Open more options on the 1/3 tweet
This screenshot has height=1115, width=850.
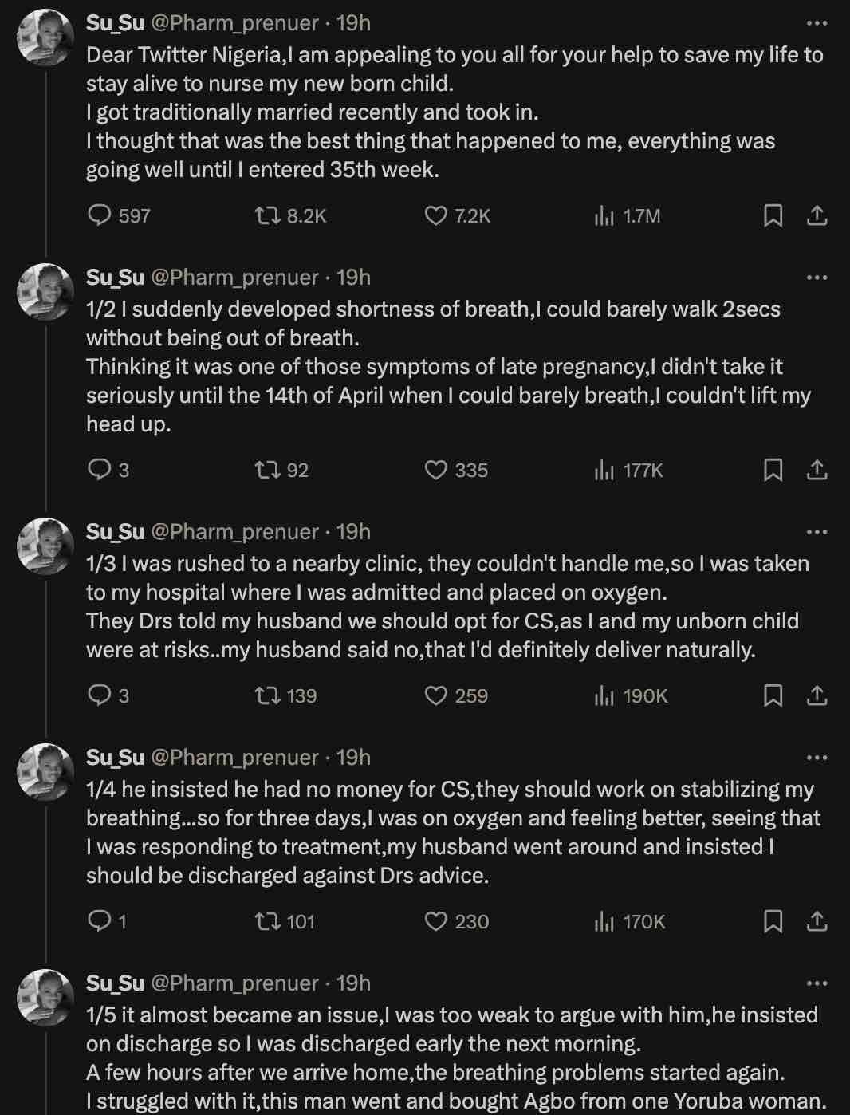pos(817,532)
